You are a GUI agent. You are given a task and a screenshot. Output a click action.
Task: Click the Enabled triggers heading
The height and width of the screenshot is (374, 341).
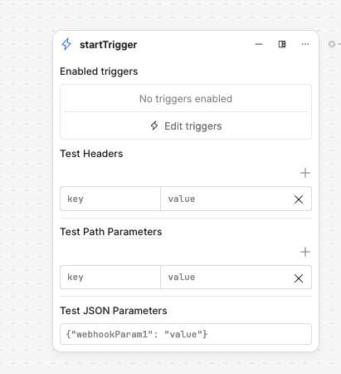(99, 71)
